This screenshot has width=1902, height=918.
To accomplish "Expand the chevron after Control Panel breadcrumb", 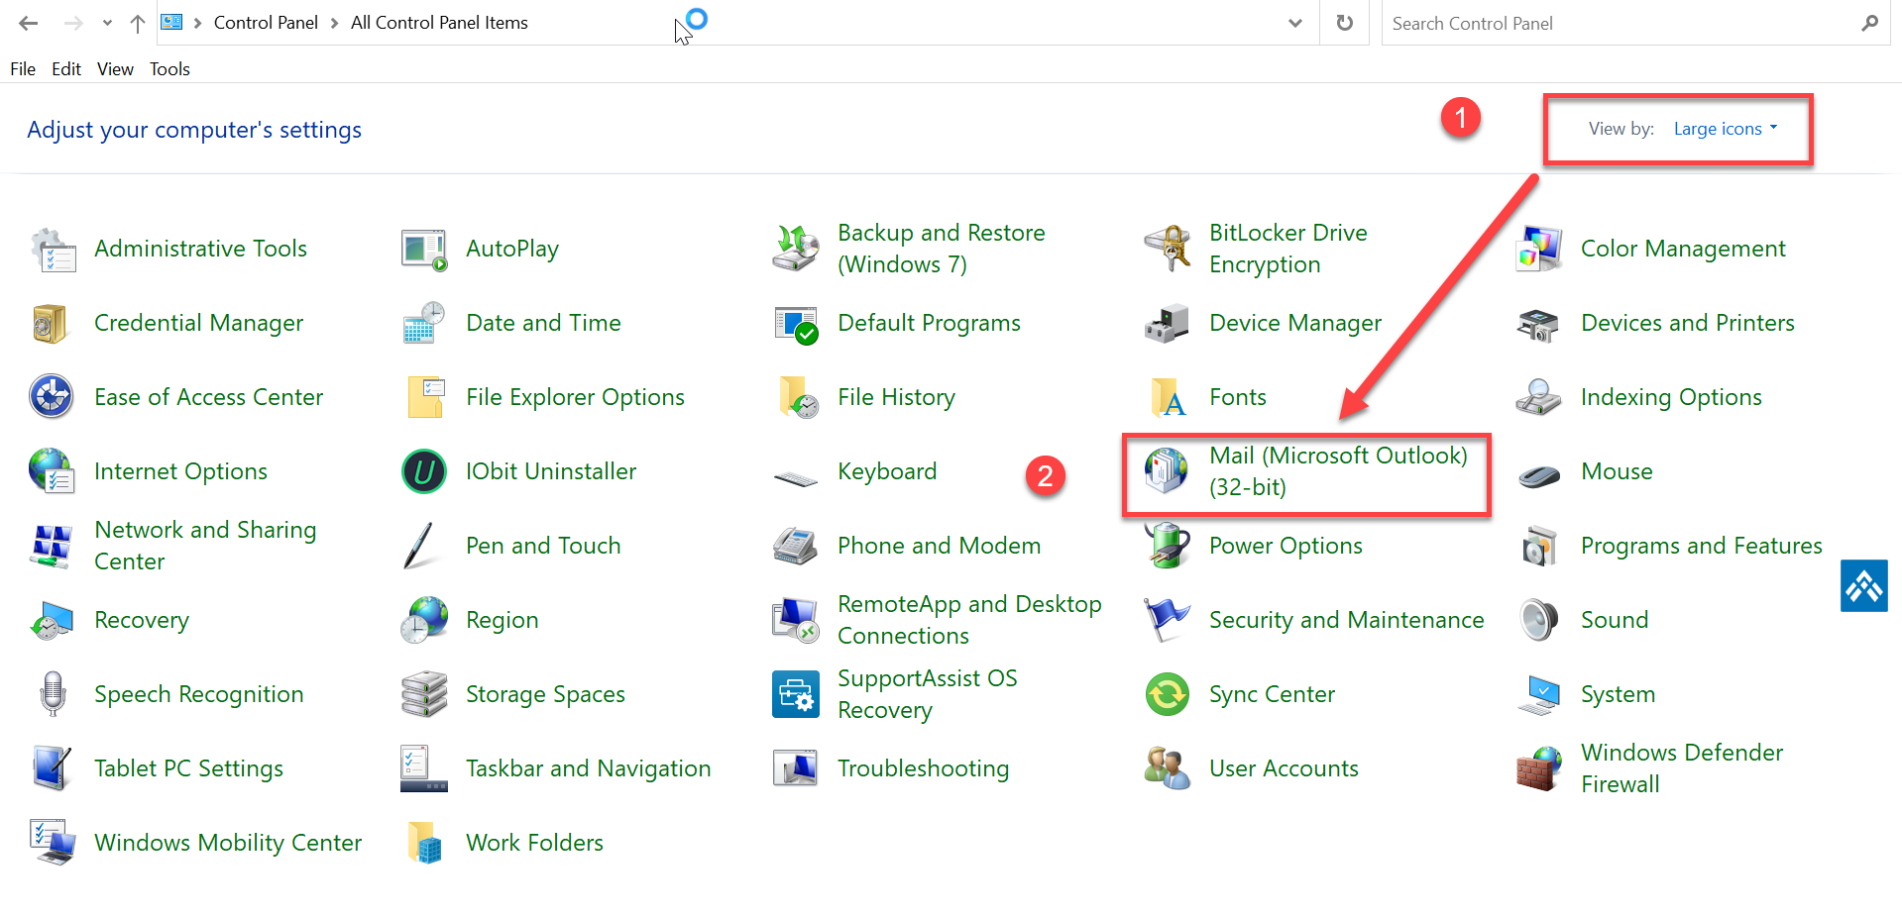I will coord(335,23).
